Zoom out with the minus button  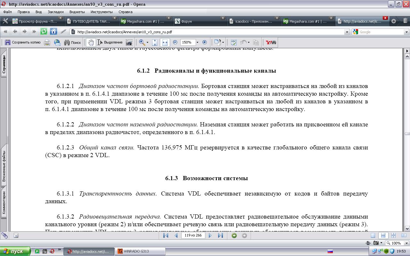pos(175,42)
